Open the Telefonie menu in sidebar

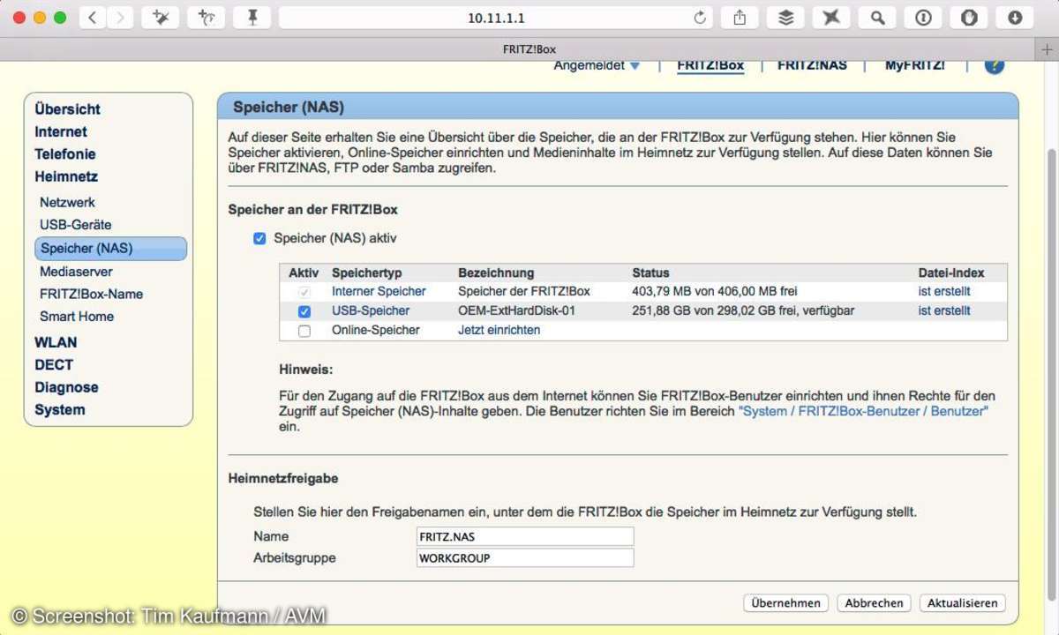pyautogui.click(x=65, y=154)
